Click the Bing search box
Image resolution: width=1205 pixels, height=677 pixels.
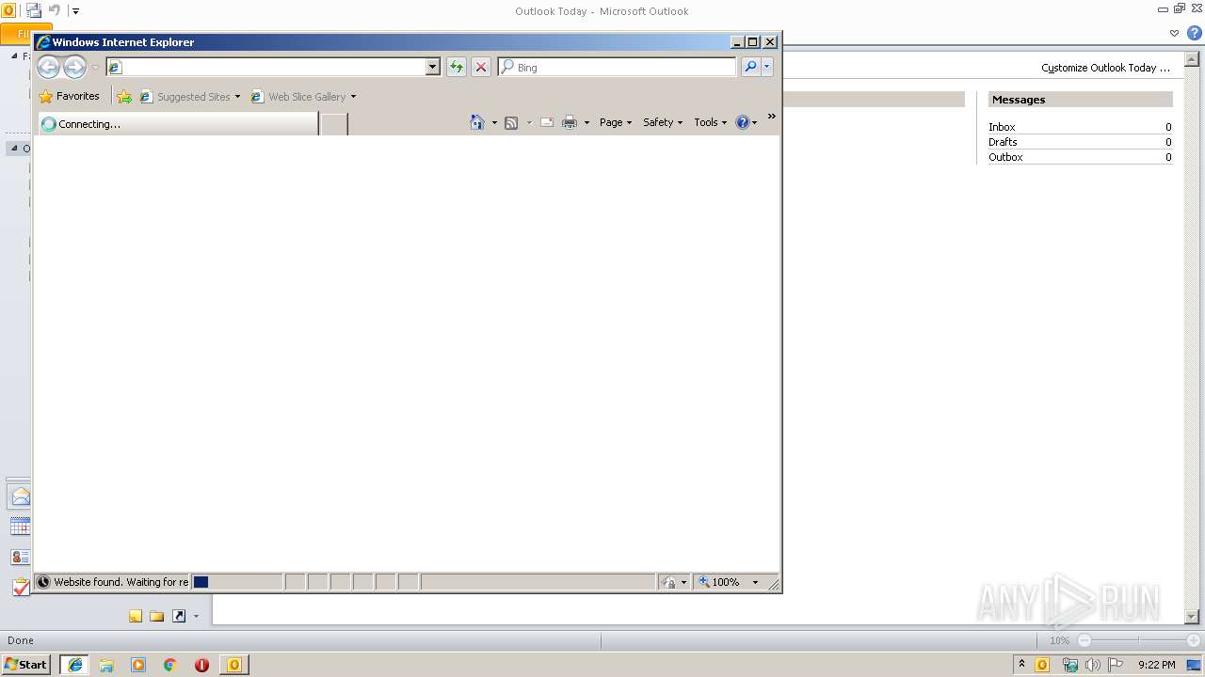[x=618, y=67]
